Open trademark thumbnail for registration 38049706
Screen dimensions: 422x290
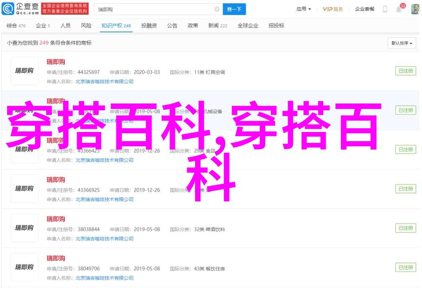pos(24,267)
